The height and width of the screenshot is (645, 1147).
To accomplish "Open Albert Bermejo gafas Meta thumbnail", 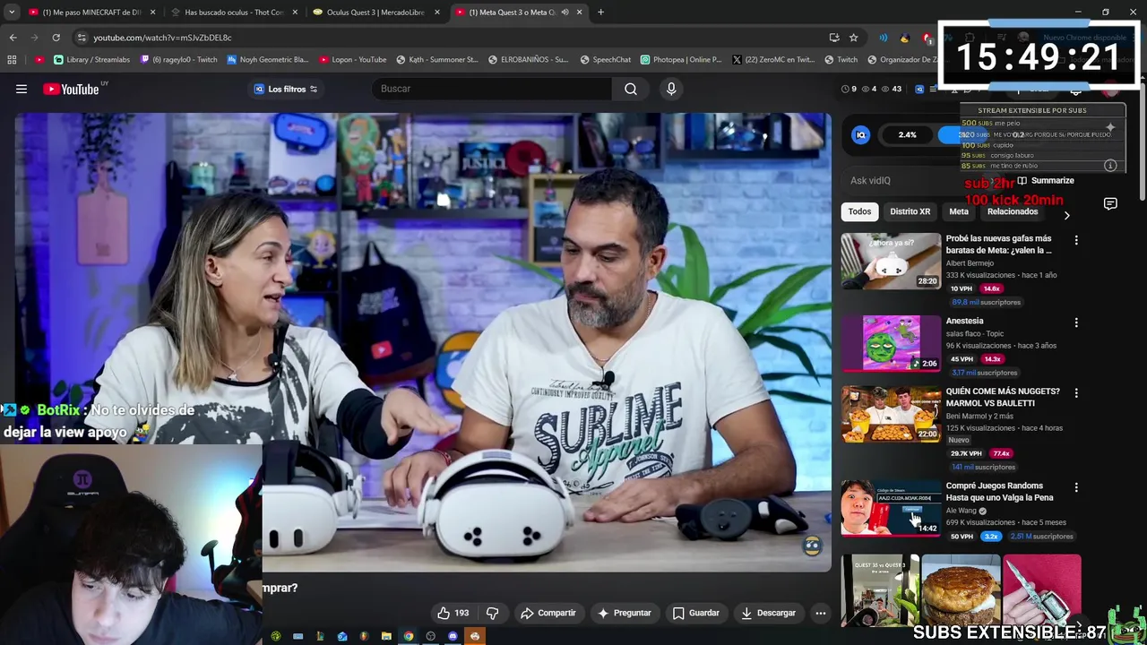I will (x=891, y=261).
